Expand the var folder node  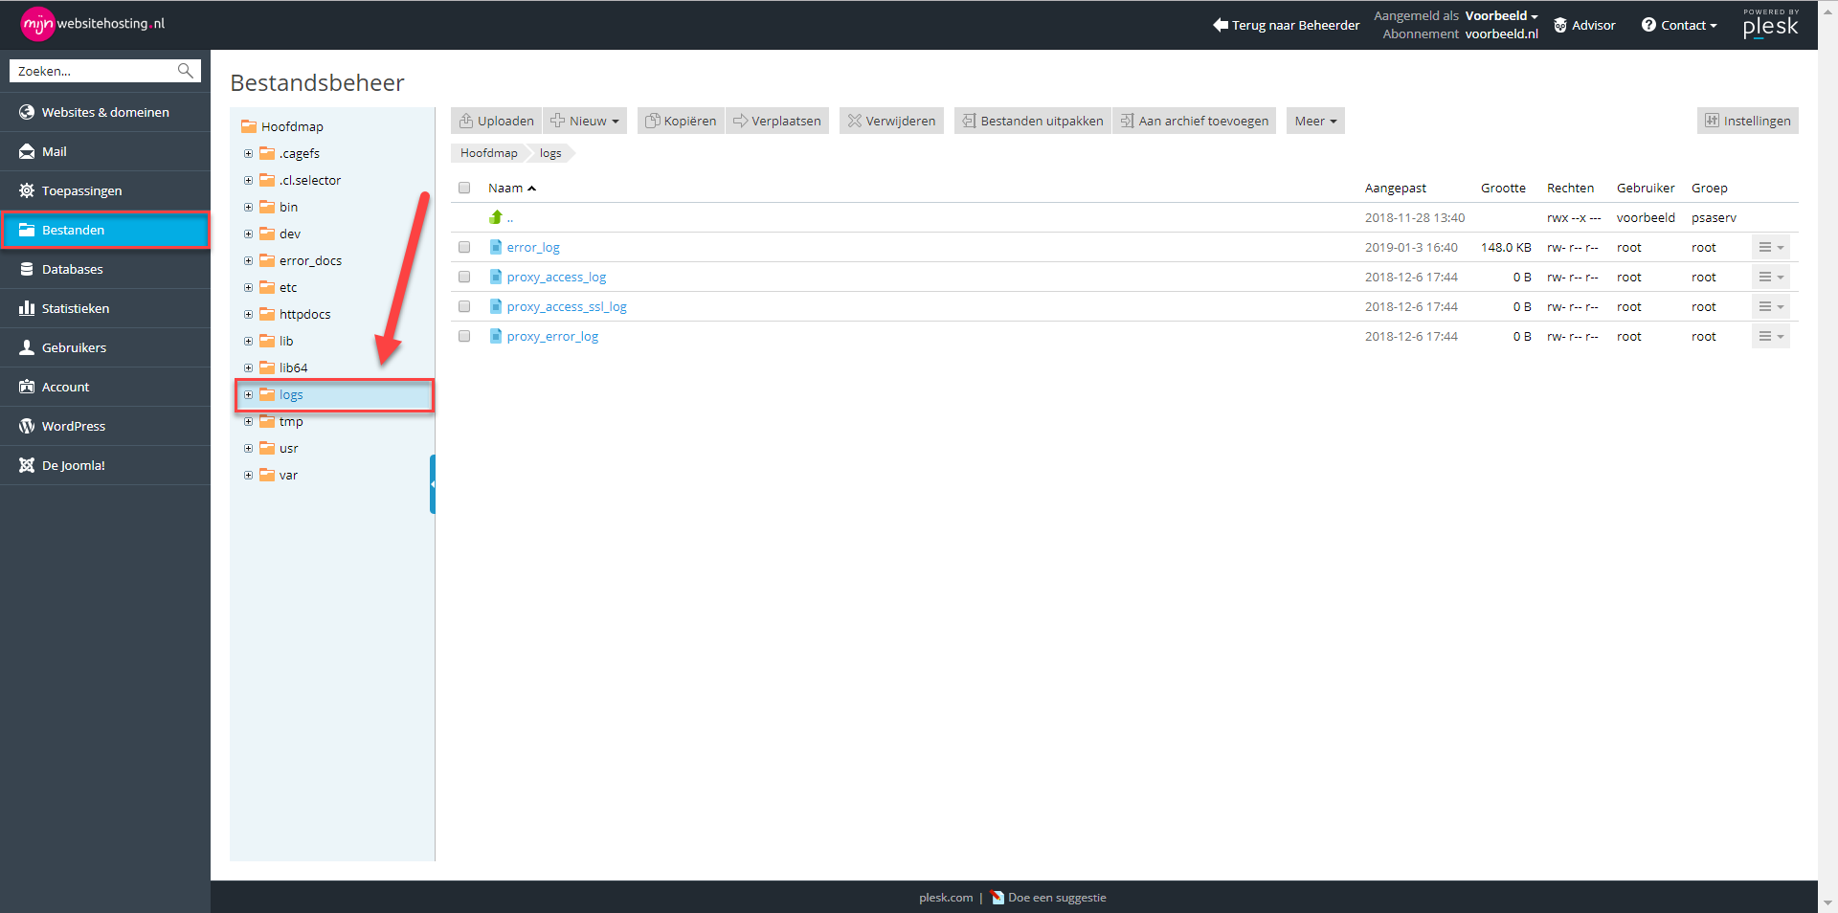click(x=248, y=475)
